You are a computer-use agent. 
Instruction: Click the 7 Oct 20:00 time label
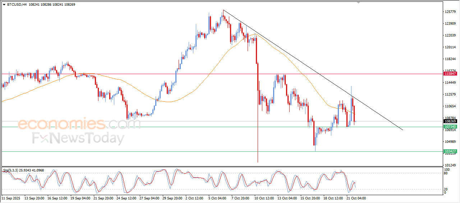coord(241,198)
